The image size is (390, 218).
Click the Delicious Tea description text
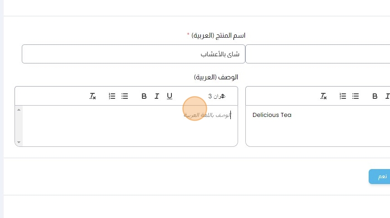pyautogui.click(x=272, y=115)
